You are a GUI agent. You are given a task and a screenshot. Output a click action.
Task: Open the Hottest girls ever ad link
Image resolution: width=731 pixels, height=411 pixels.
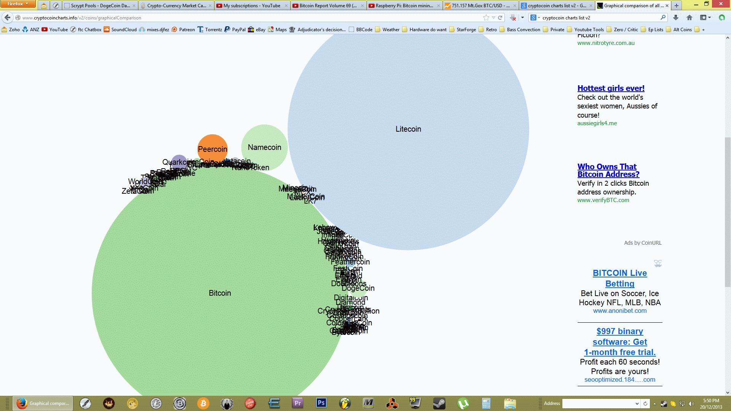611,88
